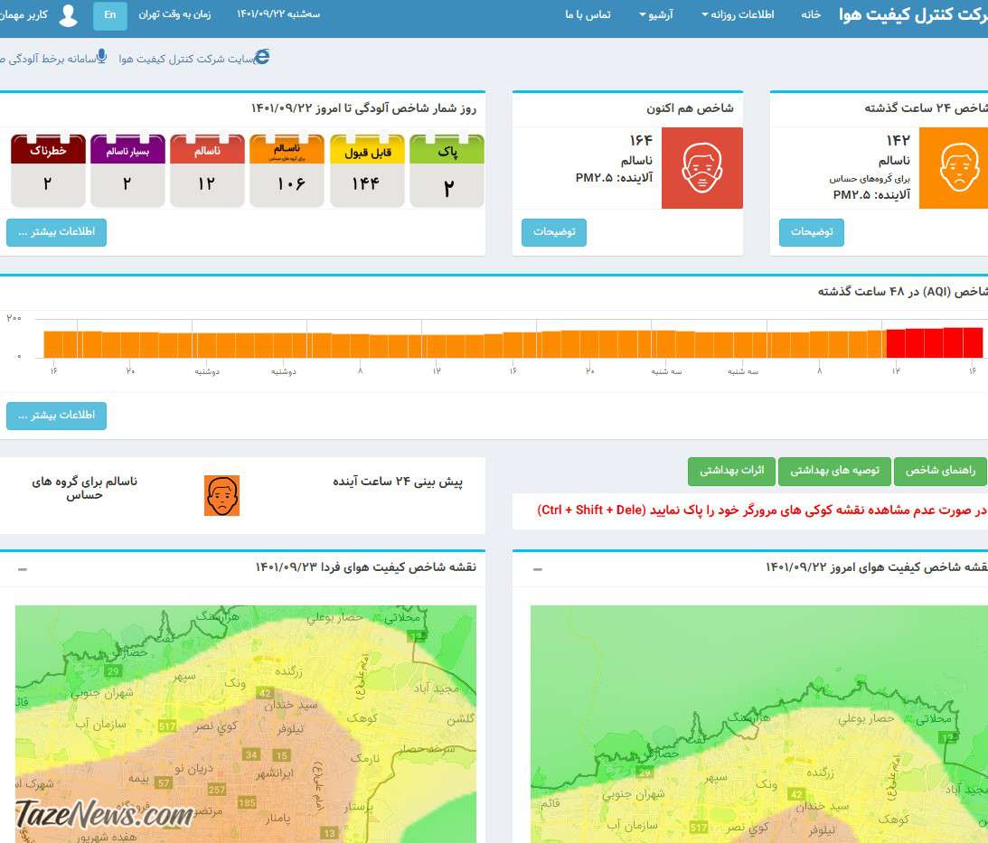Click توضیحات under the current index panel
The image size is (988, 843).
[554, 232]
